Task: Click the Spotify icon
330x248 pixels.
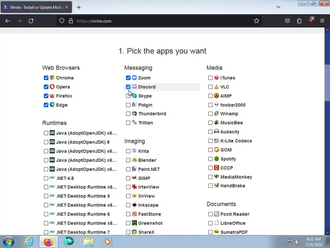Action: pyautogui.click(x=217, y=159)
